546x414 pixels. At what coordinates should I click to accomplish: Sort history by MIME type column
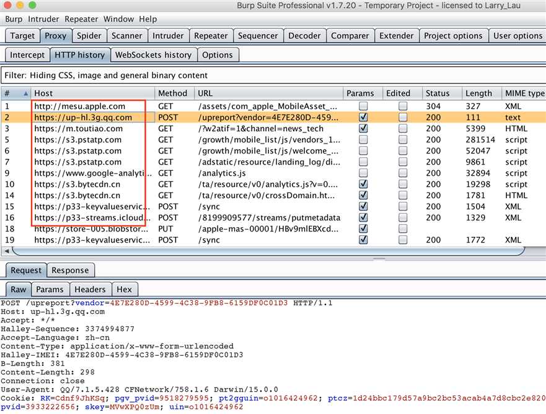click(524, 93)
